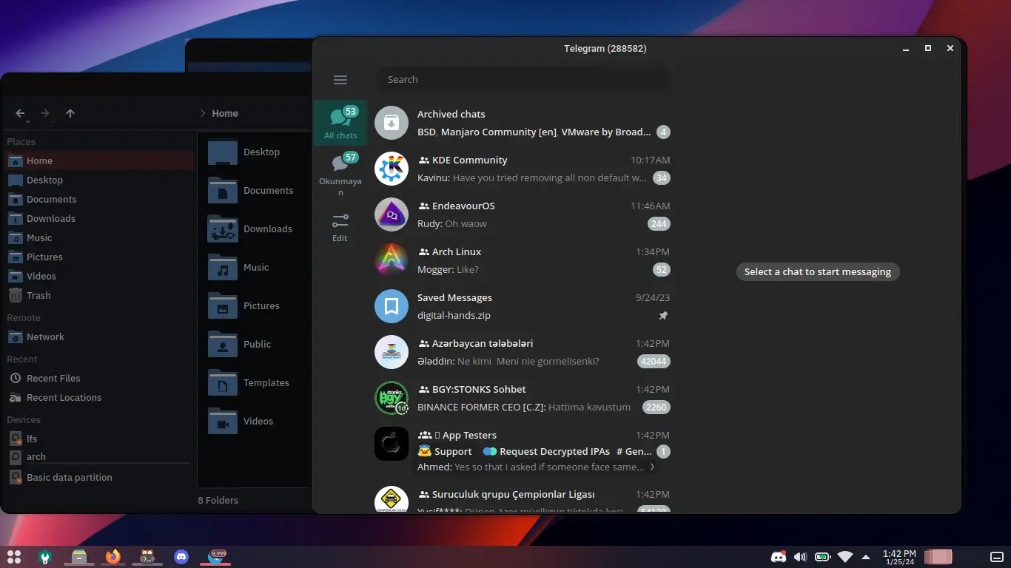Screen dimensions: 1011x568
Task: Open Recent Files in the sidebar
Action: [100, 378]
